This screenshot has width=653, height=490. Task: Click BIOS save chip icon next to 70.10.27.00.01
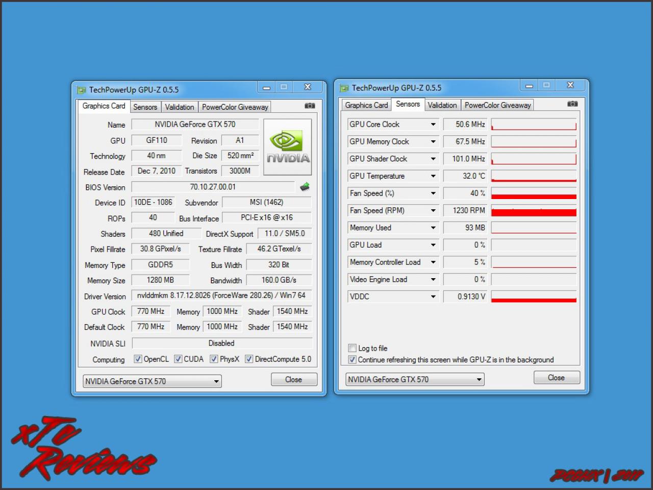[305, 187]
